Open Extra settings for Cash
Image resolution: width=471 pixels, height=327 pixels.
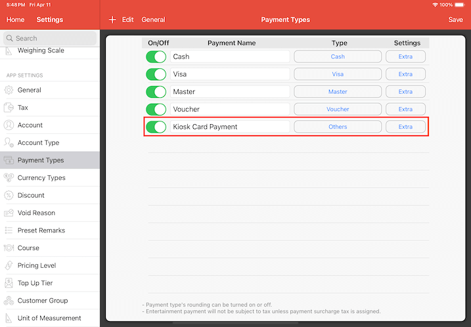405,57
